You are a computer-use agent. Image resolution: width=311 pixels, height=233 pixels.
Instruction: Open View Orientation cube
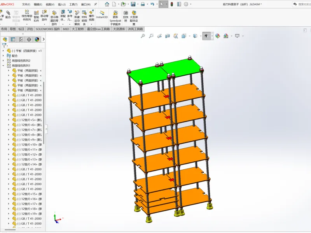click(184, 36)
